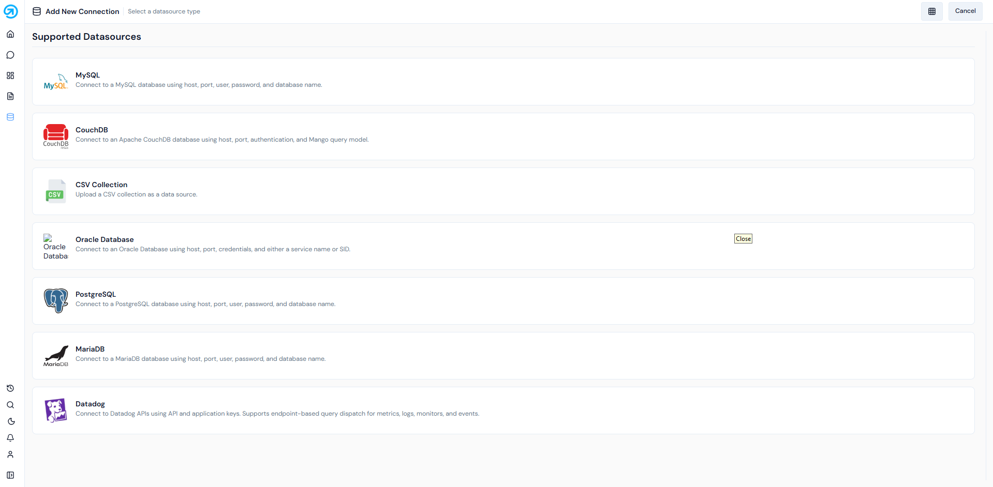Viewport: 993px width, 487px height.
Task: Click the vertical page scrollbar
Action: (989, 255)
